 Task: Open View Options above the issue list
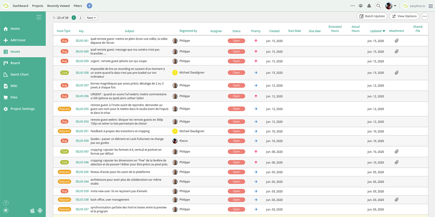(x=404, y=16)
